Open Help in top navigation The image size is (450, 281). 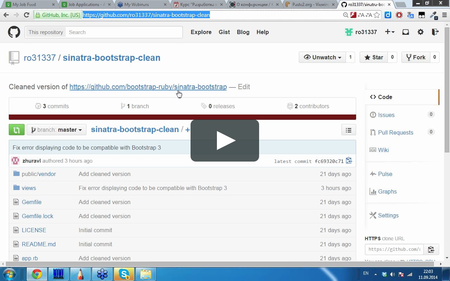263,32
